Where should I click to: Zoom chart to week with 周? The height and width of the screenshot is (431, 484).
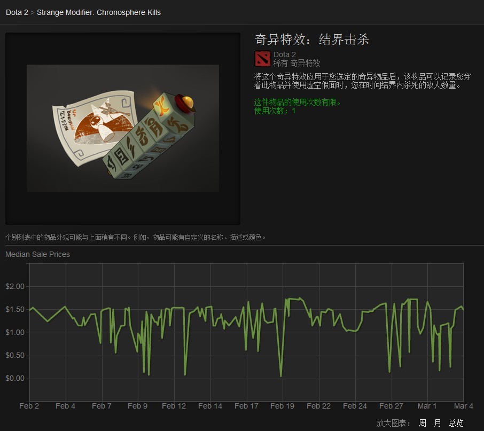(423, 423)
